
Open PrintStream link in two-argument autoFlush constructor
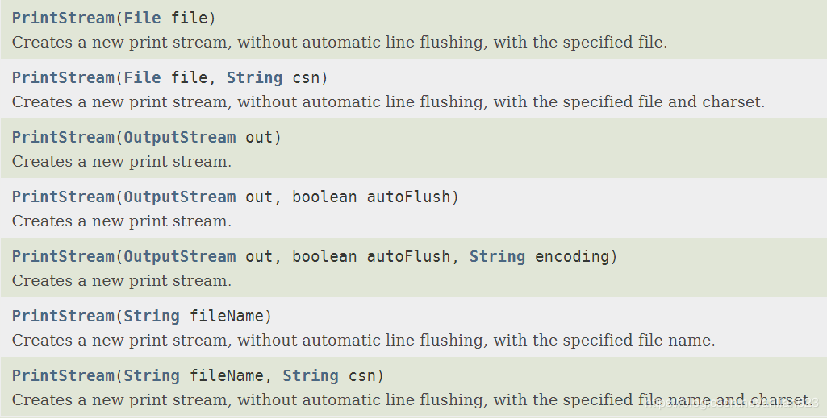coord(63,197)
